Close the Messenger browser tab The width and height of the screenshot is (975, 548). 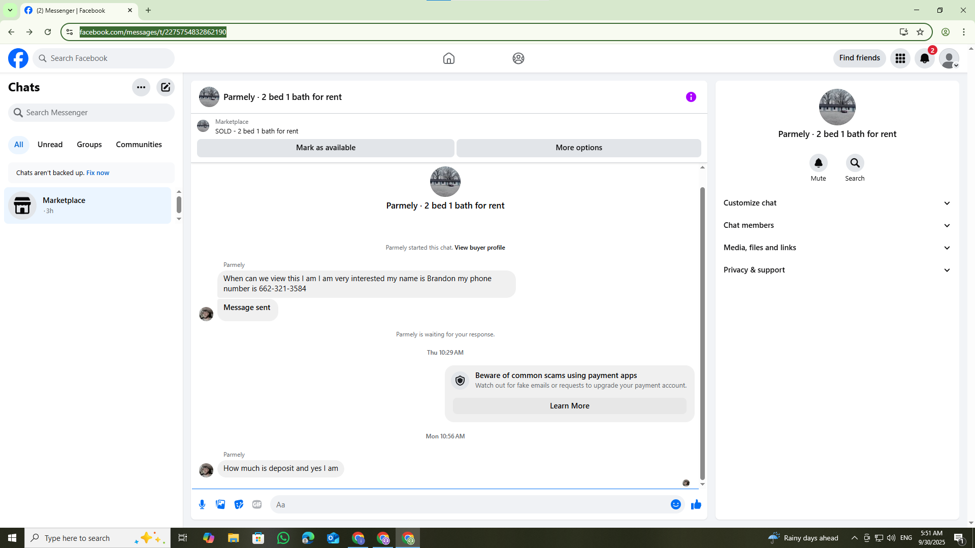[130, 10]
